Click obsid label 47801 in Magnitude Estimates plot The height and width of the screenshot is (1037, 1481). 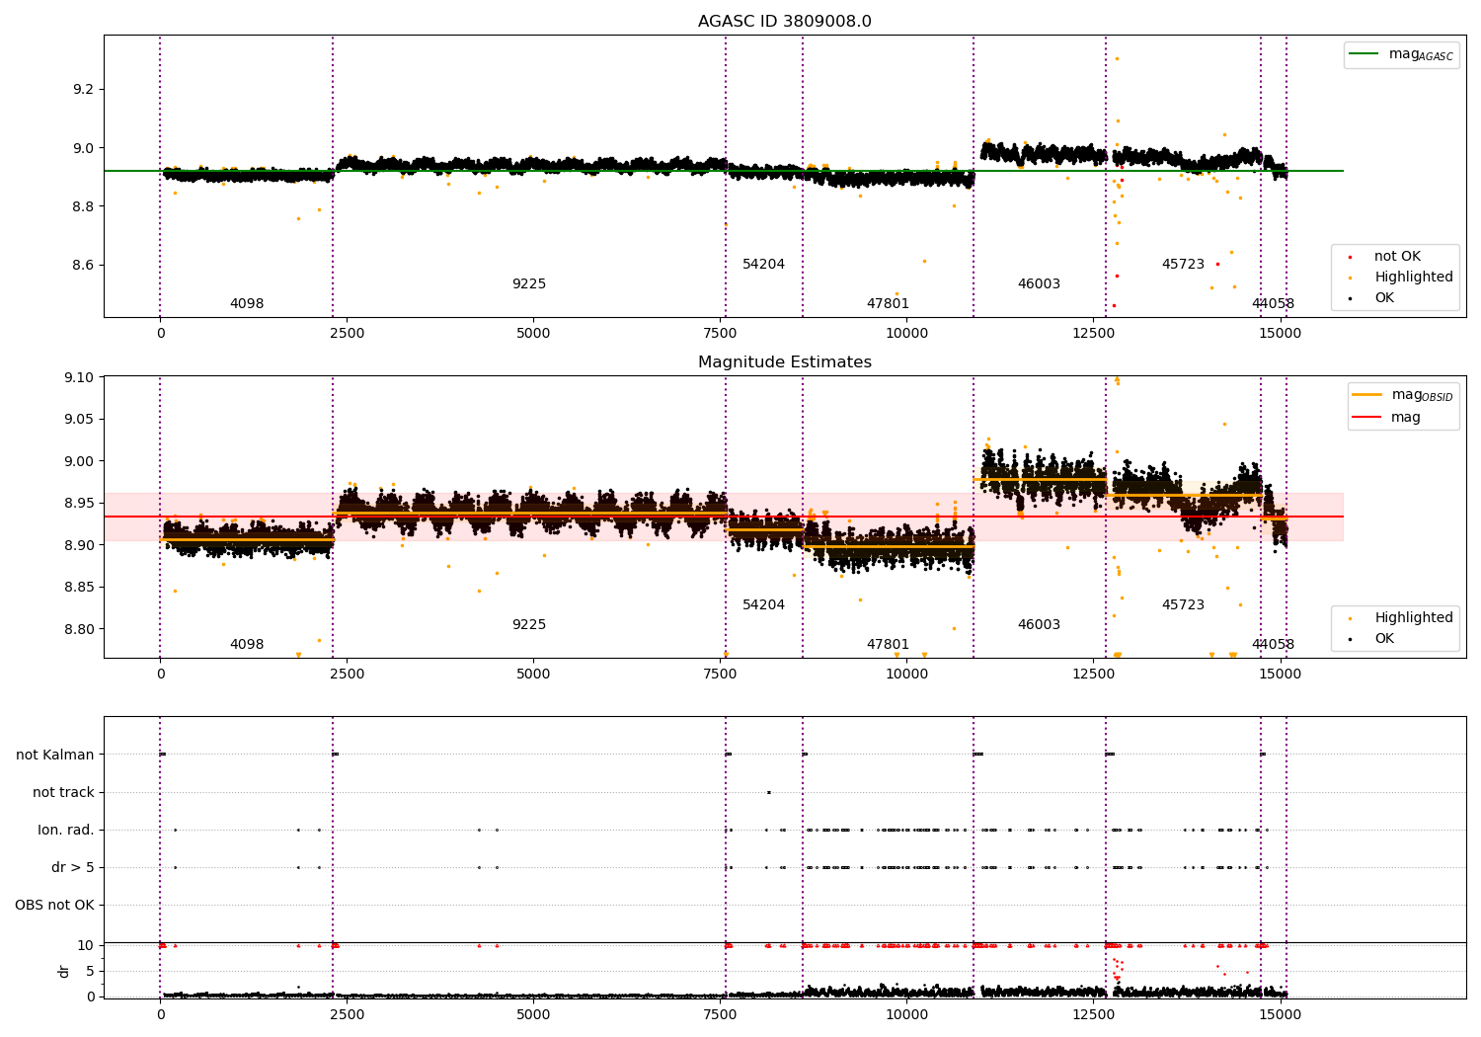(x=889, y=645)
